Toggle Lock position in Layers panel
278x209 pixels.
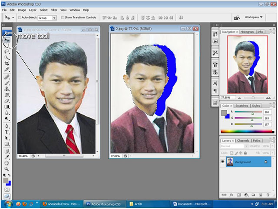coord(241,153)
